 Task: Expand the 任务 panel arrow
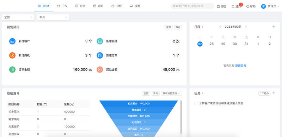[x=203, y=93]
